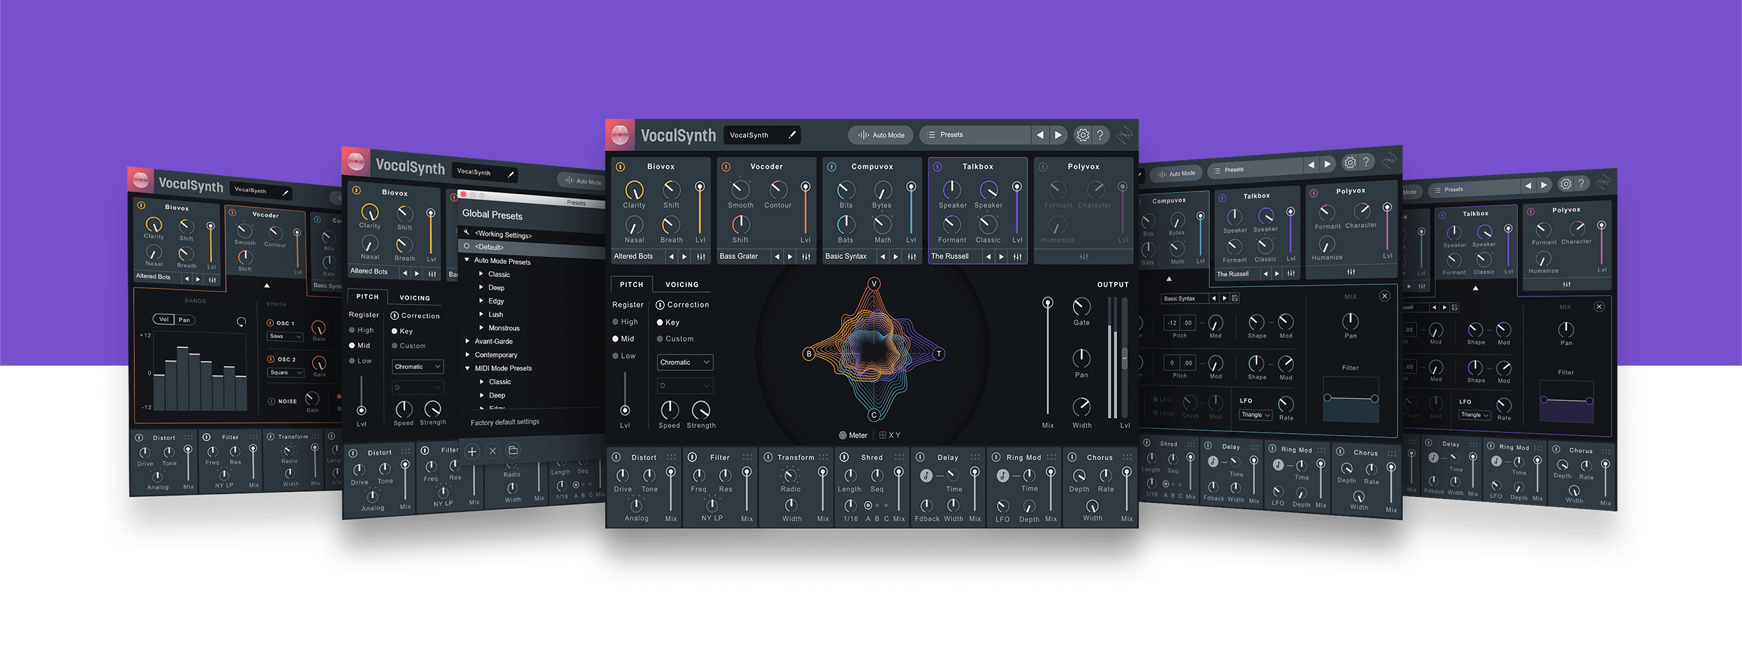Click the reset bands icon in leftmost window

pyautogui.click(x=241, y=322)
